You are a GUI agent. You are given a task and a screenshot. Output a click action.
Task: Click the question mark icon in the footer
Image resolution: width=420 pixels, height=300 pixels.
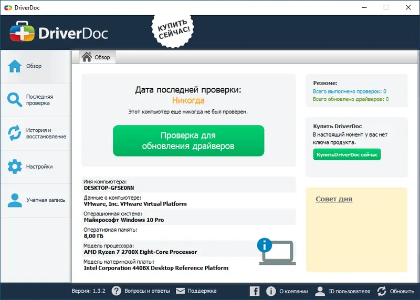point(116,291)
